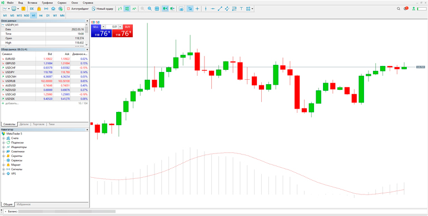Switch timeframe to M5
Screen dimensions: 428x216
click(x=12, y=16)
